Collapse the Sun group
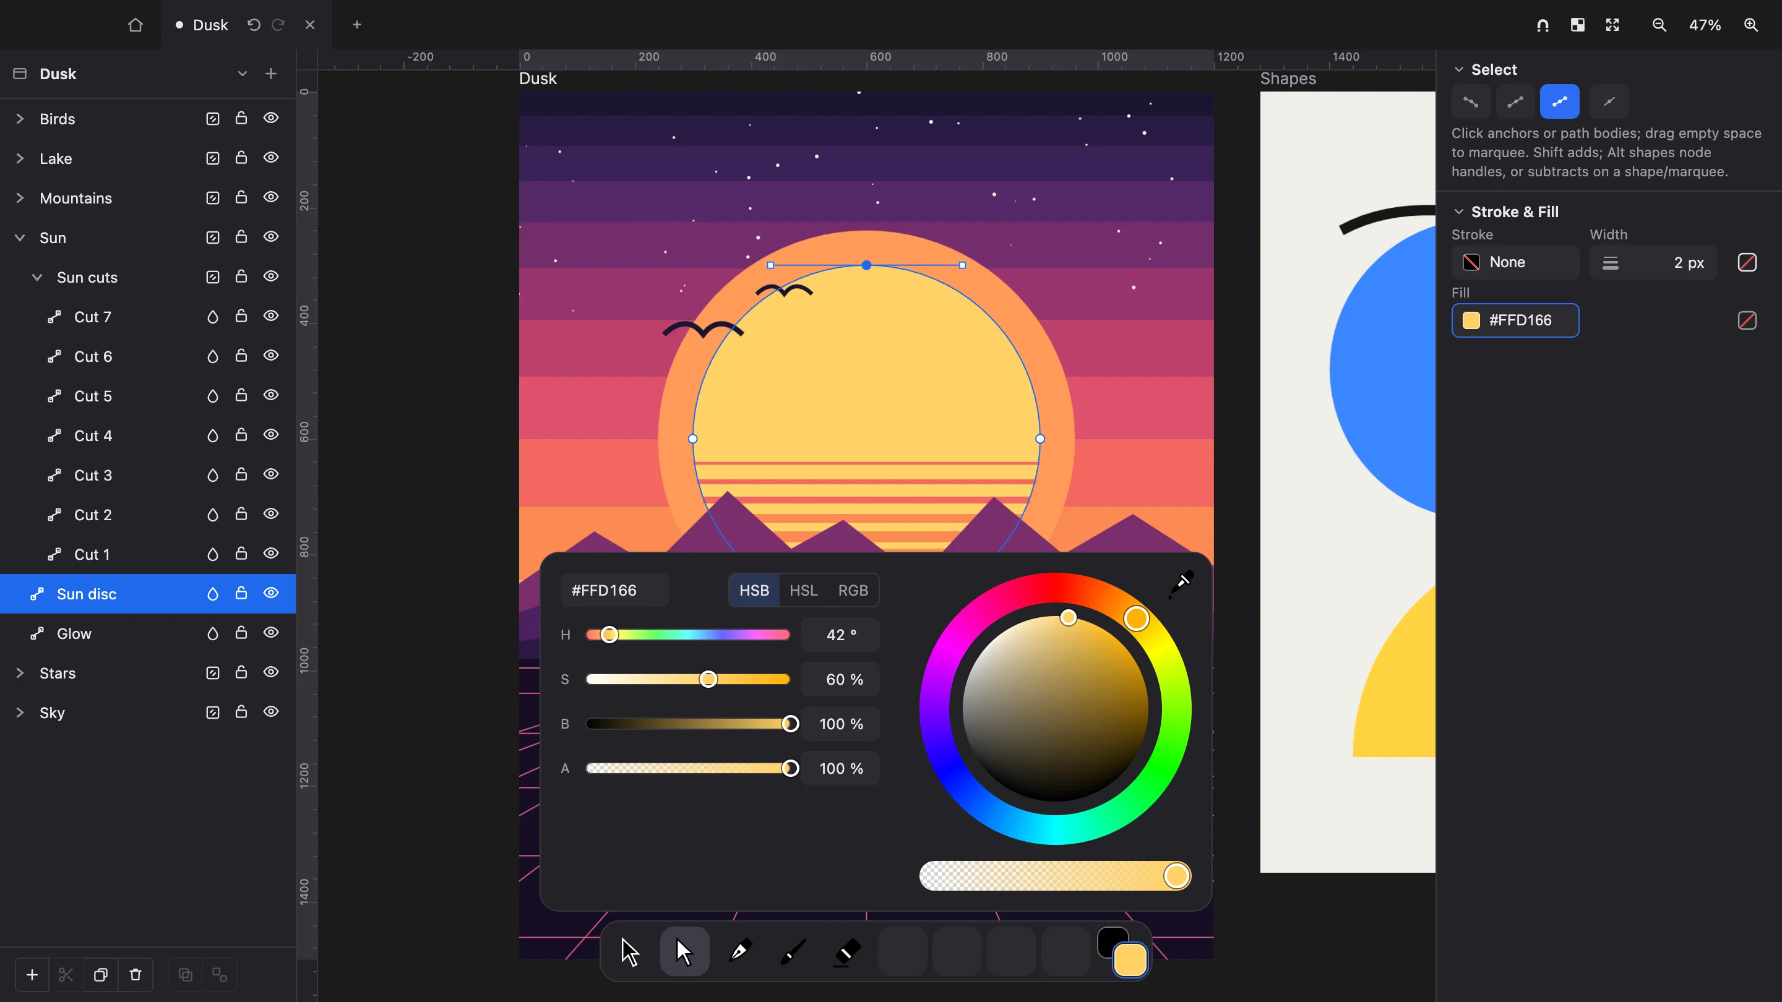Image resolution: width=1782 pixels, height=1002 pixels. click(x=20, y=238)
